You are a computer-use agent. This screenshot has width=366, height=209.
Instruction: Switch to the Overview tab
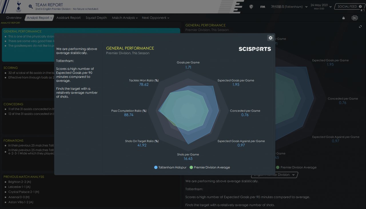pyautogui.click(x=14, y=18)
